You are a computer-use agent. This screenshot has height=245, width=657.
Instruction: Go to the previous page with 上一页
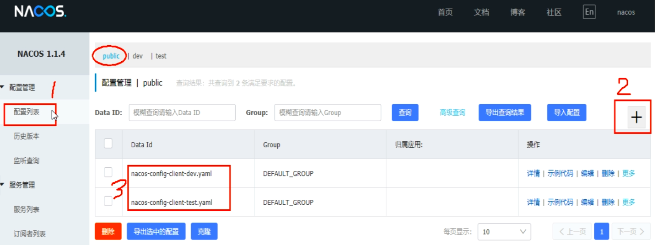(x=572, y=232)
